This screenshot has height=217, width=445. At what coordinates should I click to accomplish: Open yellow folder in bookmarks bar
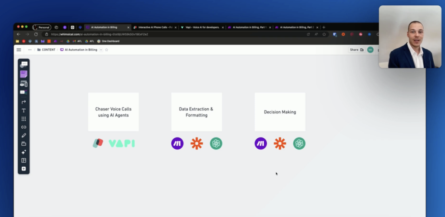click(x=17, y=41)
